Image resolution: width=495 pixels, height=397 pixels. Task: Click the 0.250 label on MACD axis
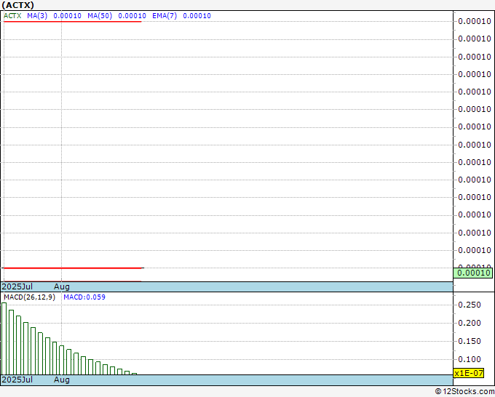point(470,305)
